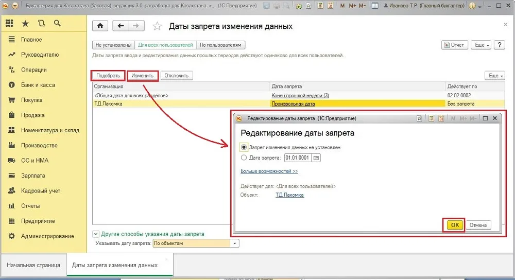
Task: Select 'Запрет изменения данных не установлен' radio
Action: 244,147
